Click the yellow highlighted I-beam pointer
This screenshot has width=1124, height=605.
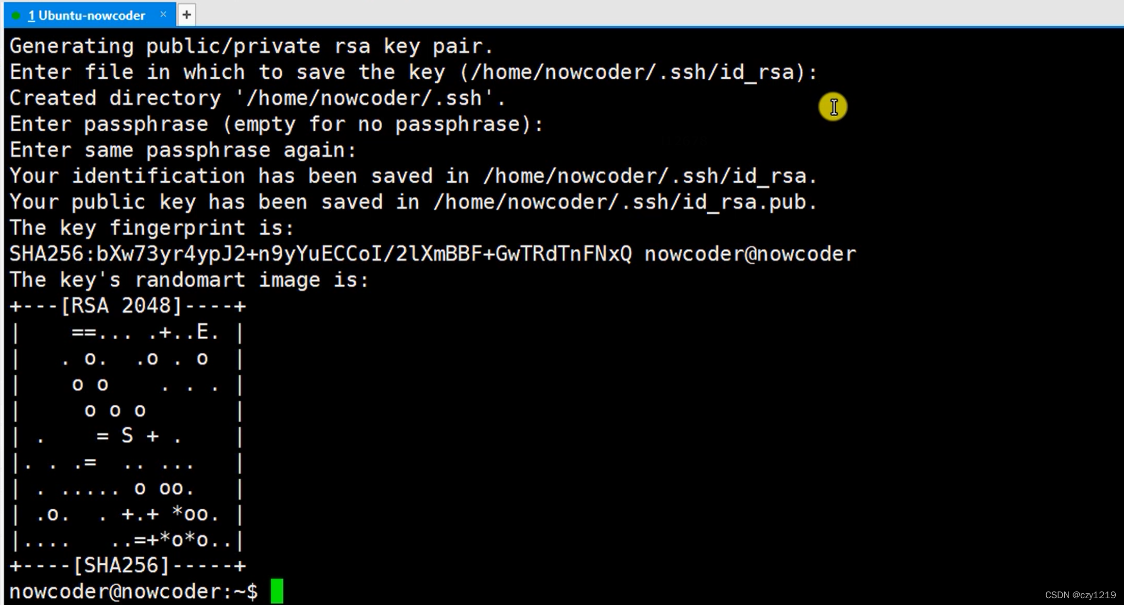(x=833, y=107)
